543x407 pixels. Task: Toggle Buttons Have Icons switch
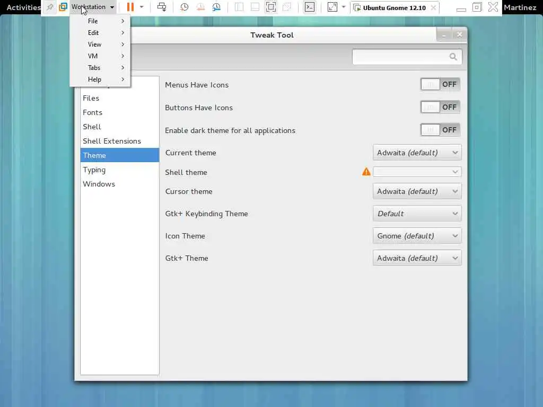(440, 107)
